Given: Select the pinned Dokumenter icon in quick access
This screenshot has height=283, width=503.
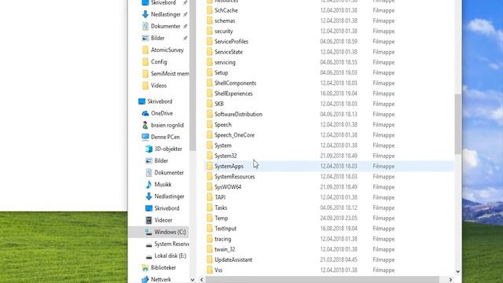Looking at the screenshot, I should (145, 26).
